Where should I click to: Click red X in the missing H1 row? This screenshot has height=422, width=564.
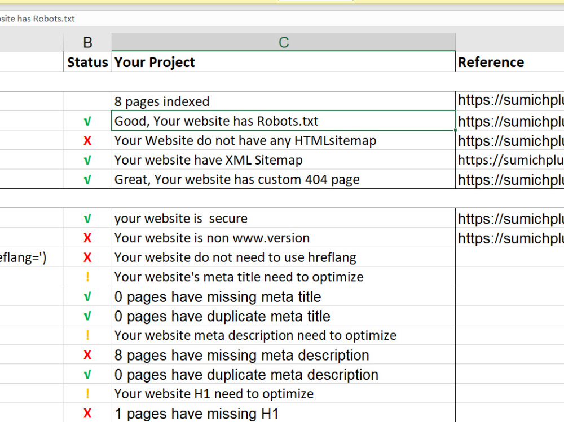[87, 413]
